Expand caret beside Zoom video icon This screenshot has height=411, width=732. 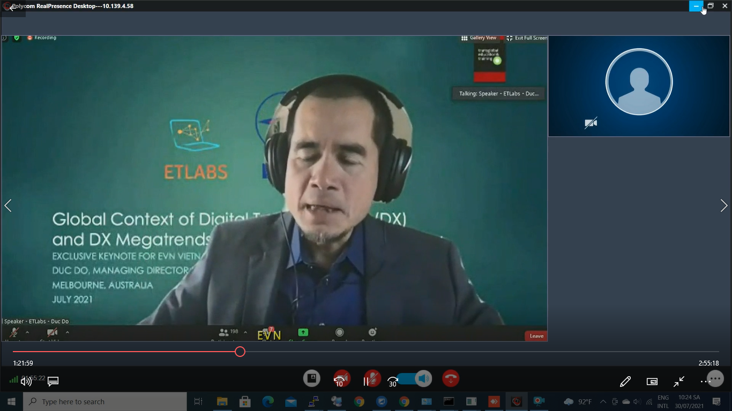[67, 332]
